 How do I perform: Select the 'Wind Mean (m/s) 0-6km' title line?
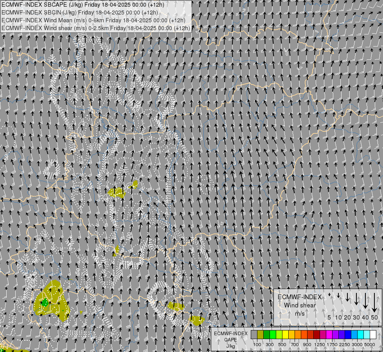94,20
